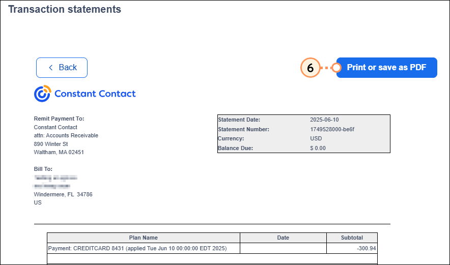Click the Plan Name column header

(x=143, y=238)
